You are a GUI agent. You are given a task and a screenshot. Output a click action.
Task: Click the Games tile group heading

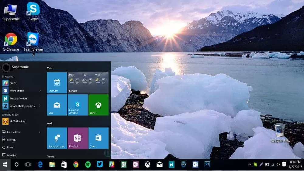(x=50, y=156)
